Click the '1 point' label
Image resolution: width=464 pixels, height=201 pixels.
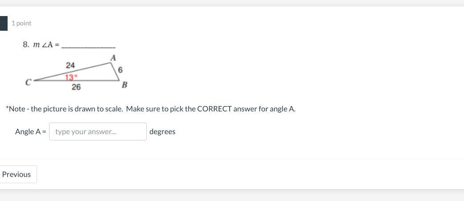[x=21, y=23]
